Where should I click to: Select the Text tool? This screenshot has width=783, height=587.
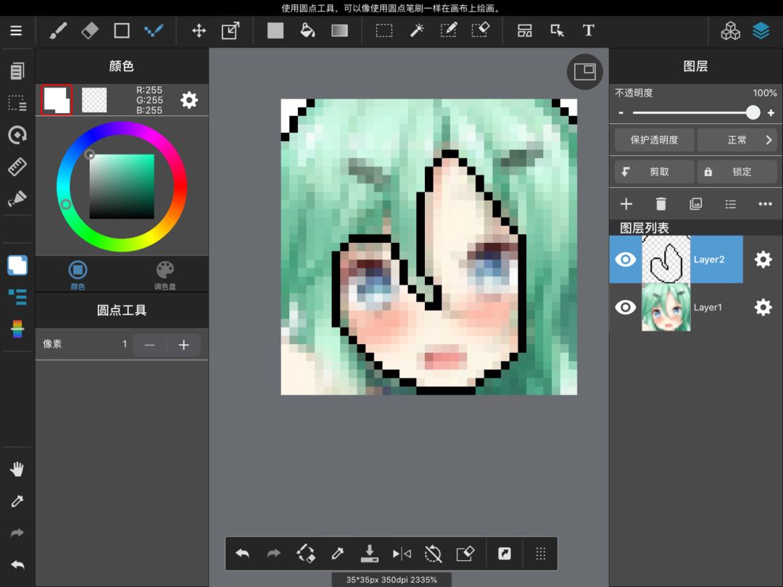tap(588, 30)
